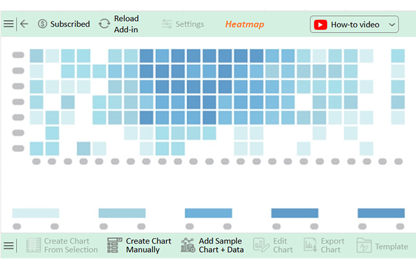This screenshot has height=268, width=416.
Task: Open the Template option
Action: tap(382, 246)
